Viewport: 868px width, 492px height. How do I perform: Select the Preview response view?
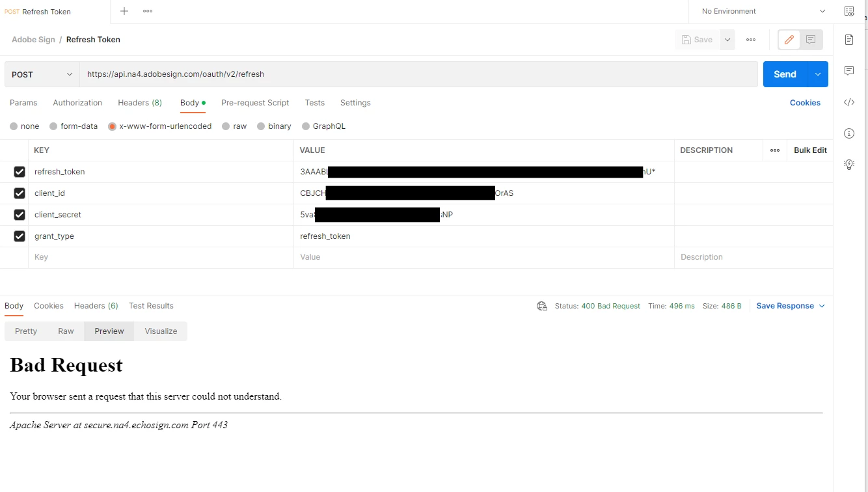click(109, 331)
